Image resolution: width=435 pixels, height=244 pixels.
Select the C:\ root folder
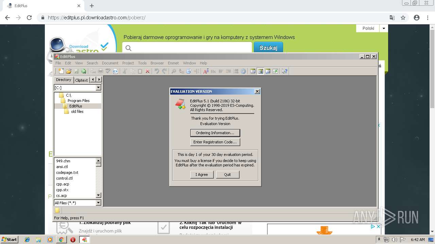click(x=68, y=95)
